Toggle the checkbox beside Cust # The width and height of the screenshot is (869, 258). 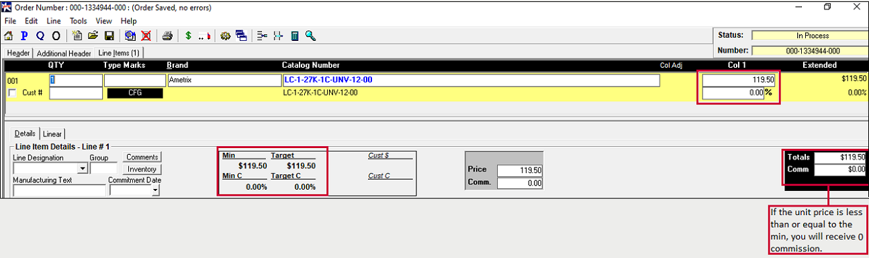pyautogui.click(x=11, y=92)
